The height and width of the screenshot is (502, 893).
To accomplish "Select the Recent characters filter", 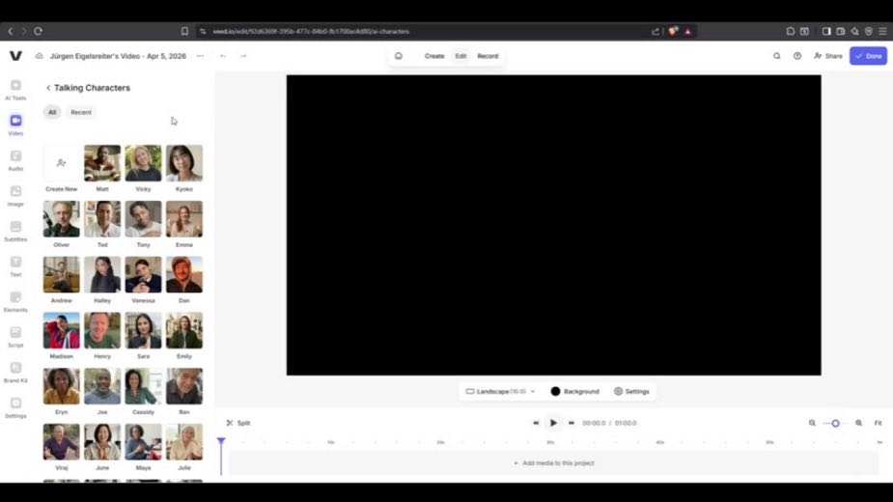I will click(x=81, y=112).
